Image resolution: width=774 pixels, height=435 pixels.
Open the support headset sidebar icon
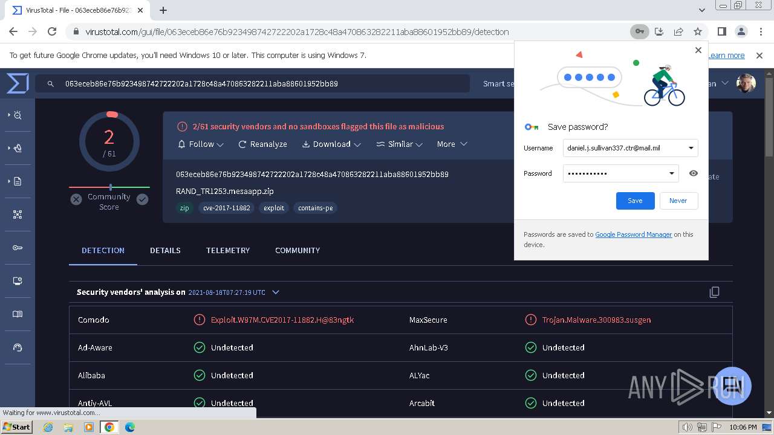pos(18,347)
